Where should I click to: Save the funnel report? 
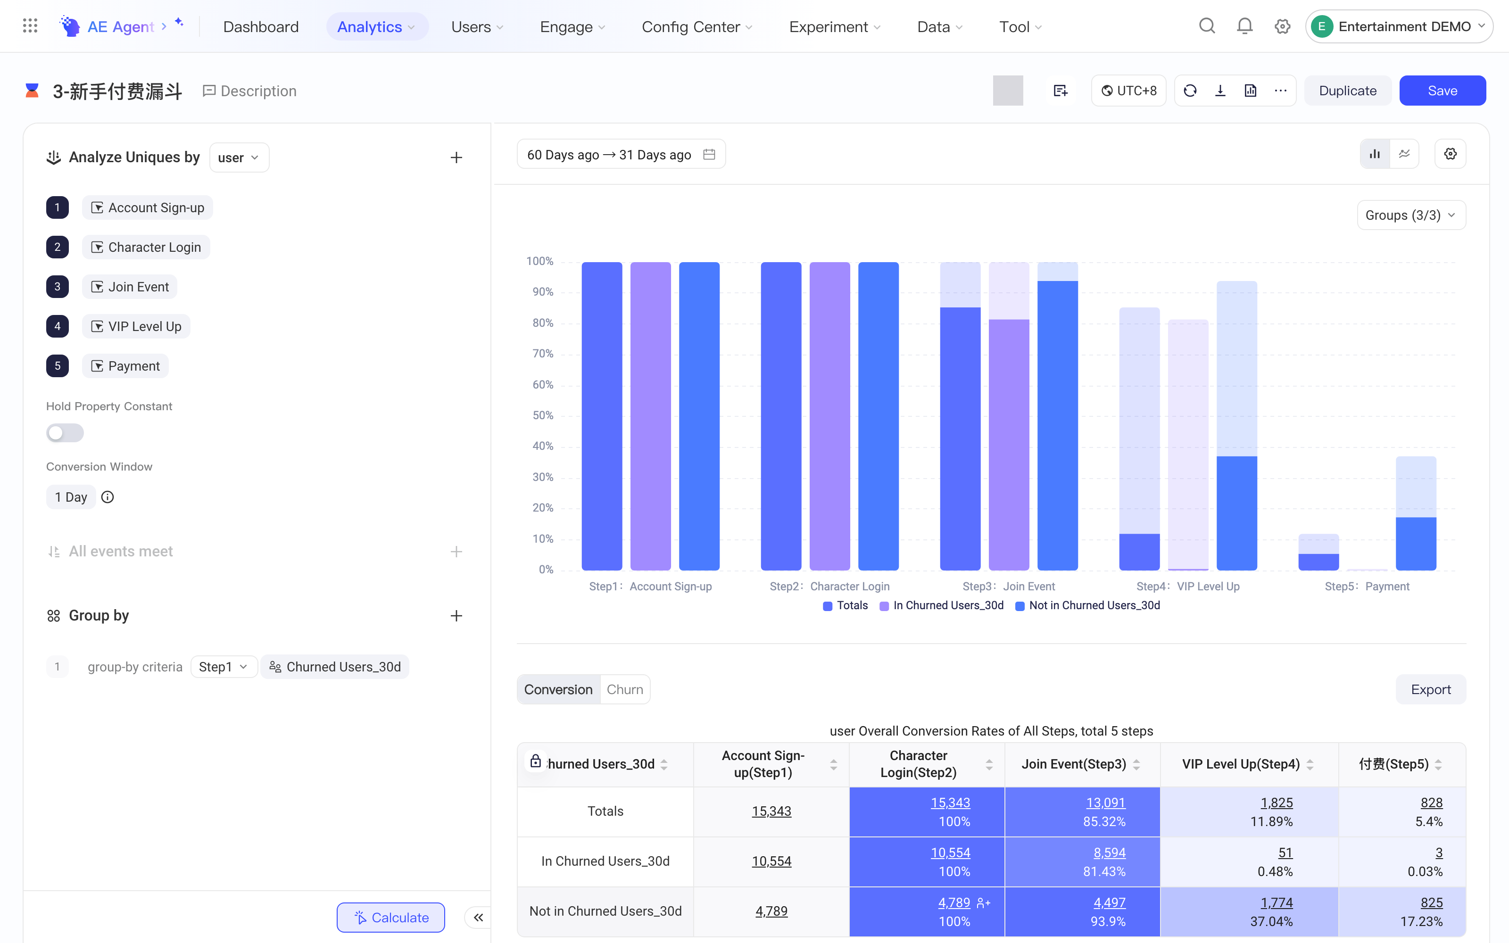[1443, 91]
